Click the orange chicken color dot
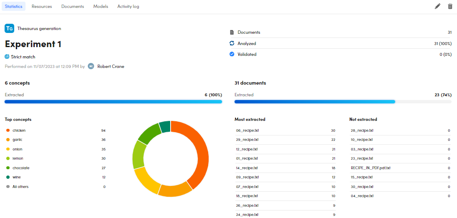 click(x=8, y=130)
